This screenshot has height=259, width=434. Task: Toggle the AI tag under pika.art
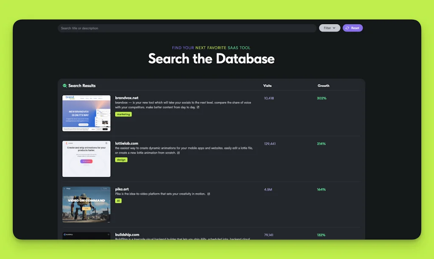tap(118, 201)
